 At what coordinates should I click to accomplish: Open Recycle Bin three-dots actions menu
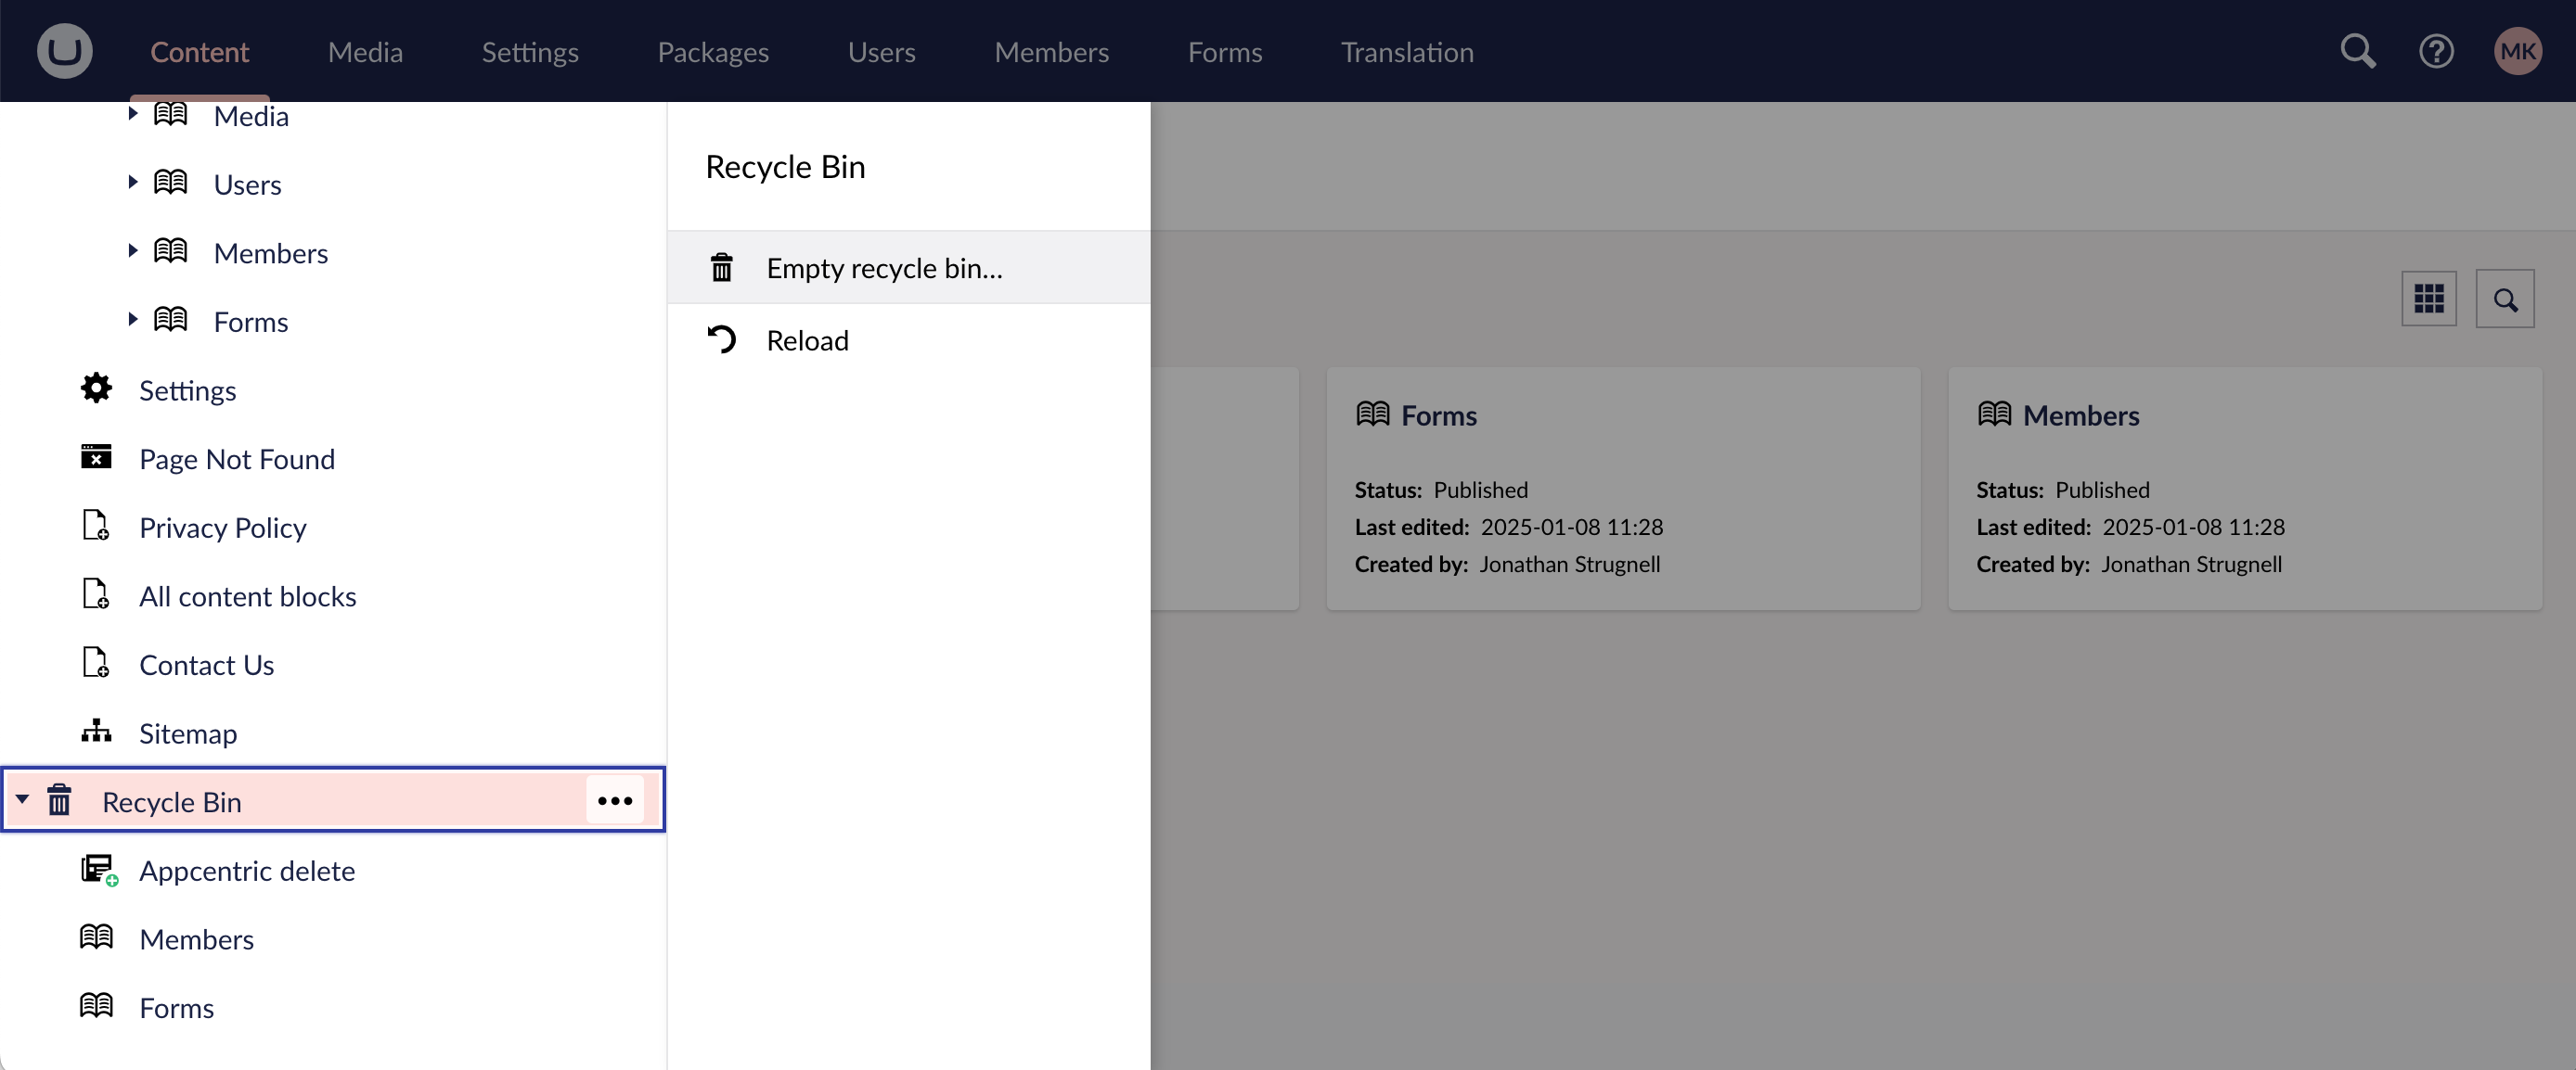(x=614, y=801)
